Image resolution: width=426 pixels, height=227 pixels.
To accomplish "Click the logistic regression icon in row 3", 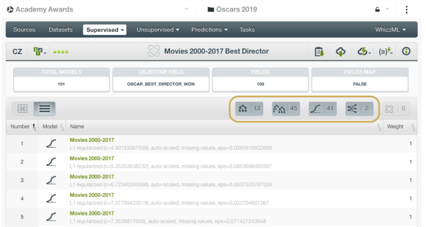I will pyautogui.click(x=52, y=180).
